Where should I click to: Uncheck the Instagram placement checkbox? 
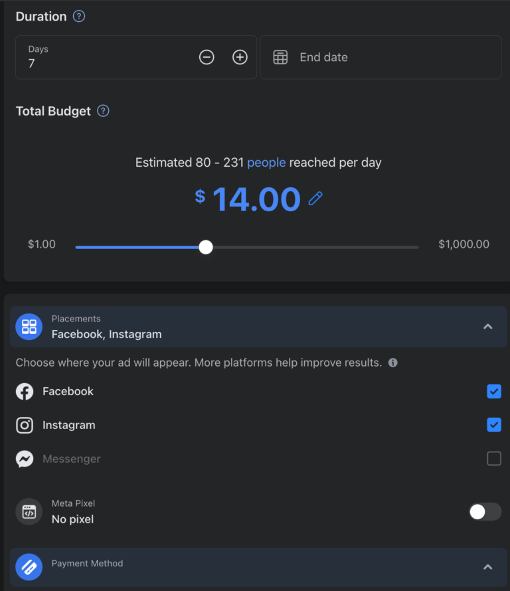pos(493,425)
